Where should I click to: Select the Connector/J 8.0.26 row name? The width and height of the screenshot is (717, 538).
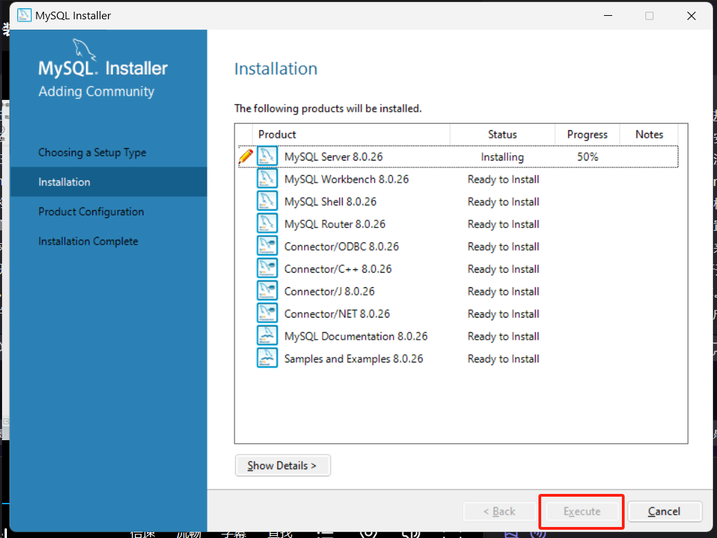(330, 291)
